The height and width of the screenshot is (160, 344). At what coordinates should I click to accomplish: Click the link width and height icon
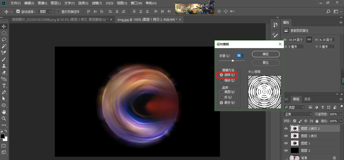coord(309,39)
